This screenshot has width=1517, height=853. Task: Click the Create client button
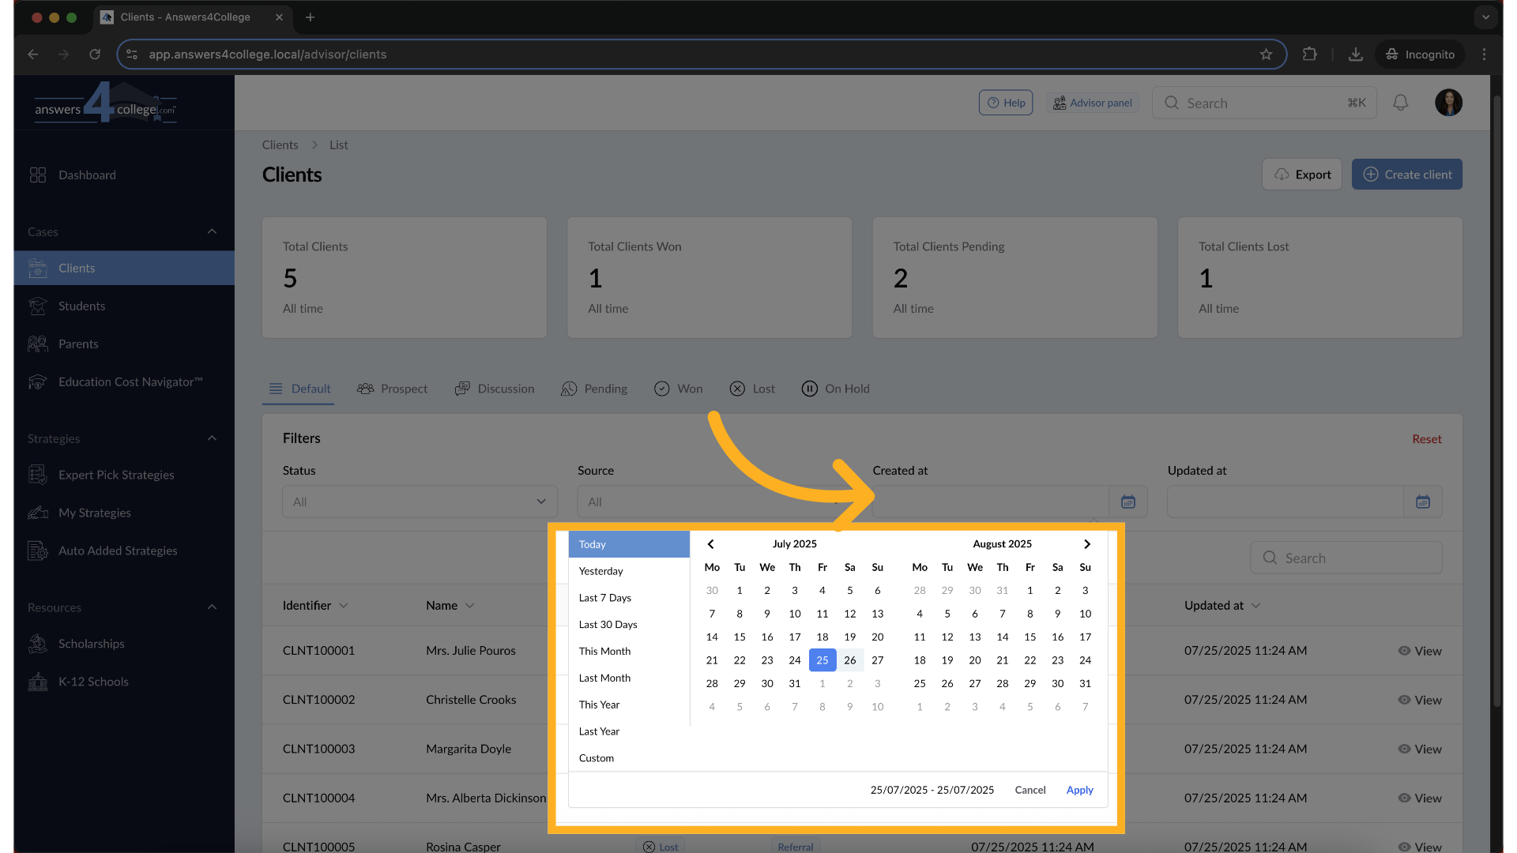click(1406, 174)
